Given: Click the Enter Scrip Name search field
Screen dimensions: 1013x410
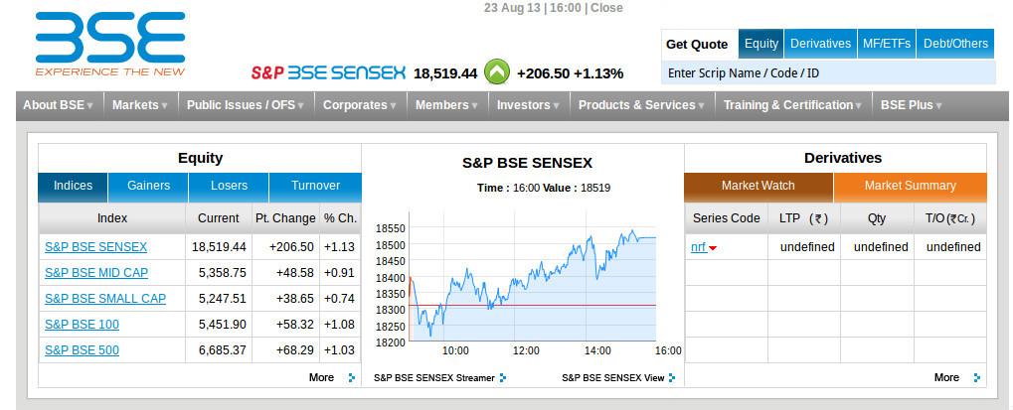Looking at the screenshot, I should (x=828, y=72).
